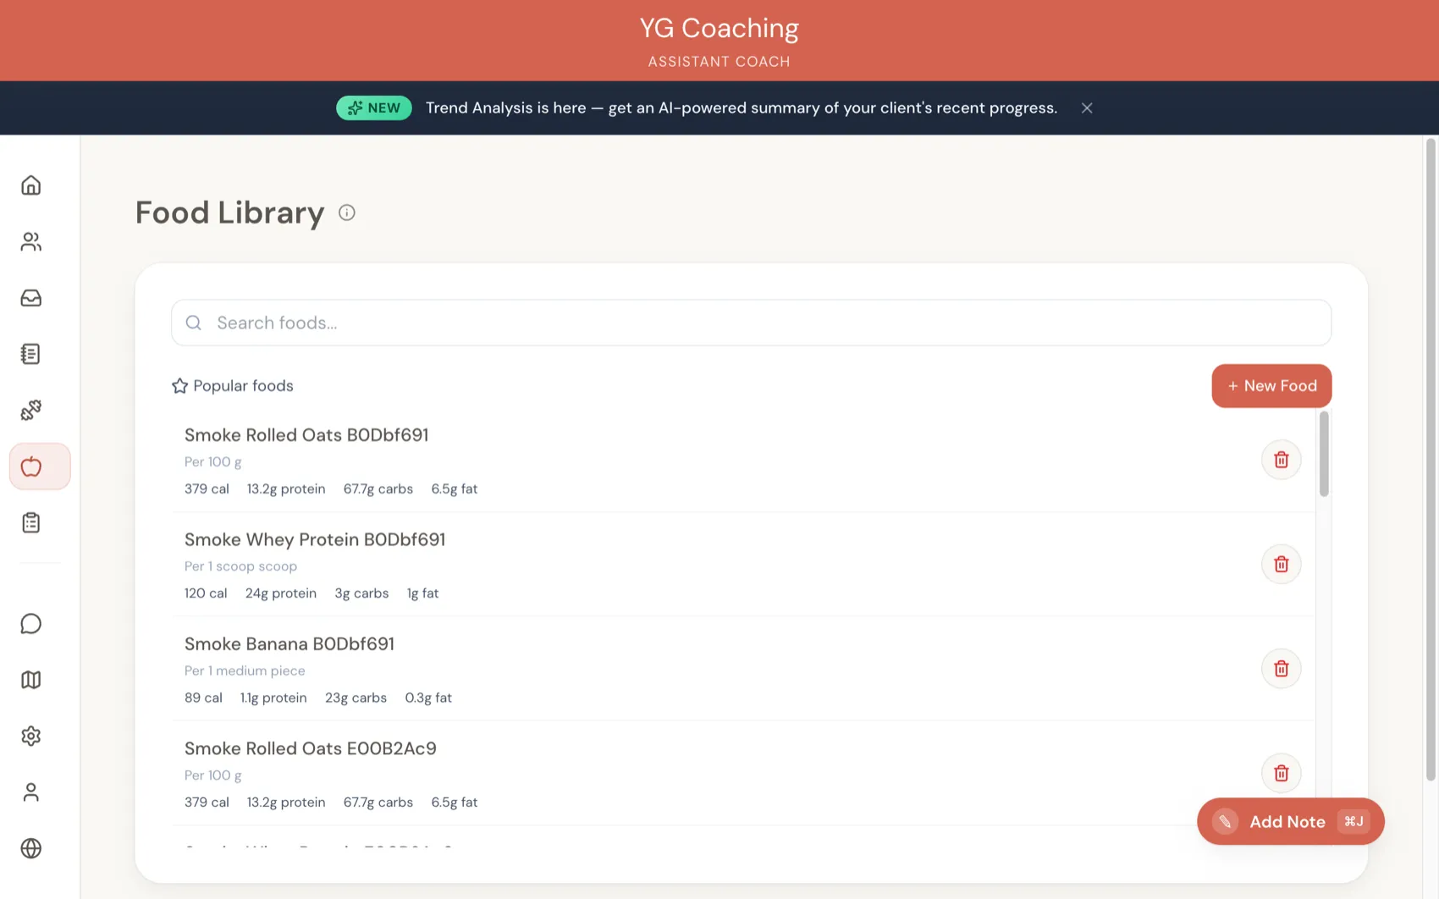
Task: Click the info icon beside Food Library
Action: [x=347, y=212]
